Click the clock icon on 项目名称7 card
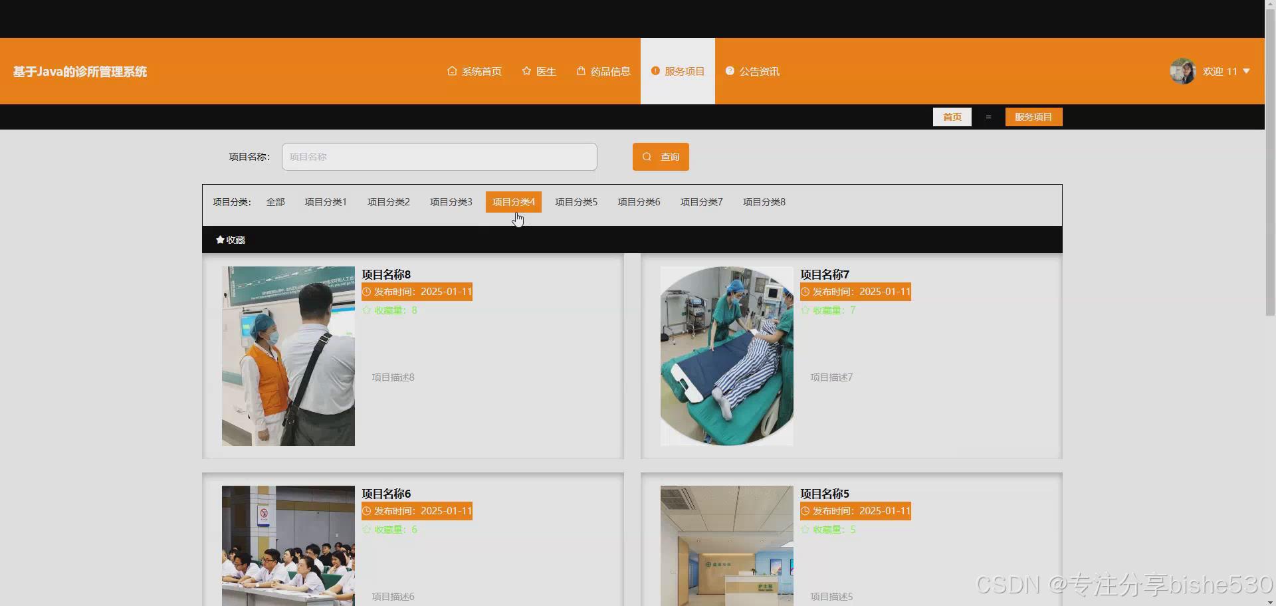 (x=805, y=292)
